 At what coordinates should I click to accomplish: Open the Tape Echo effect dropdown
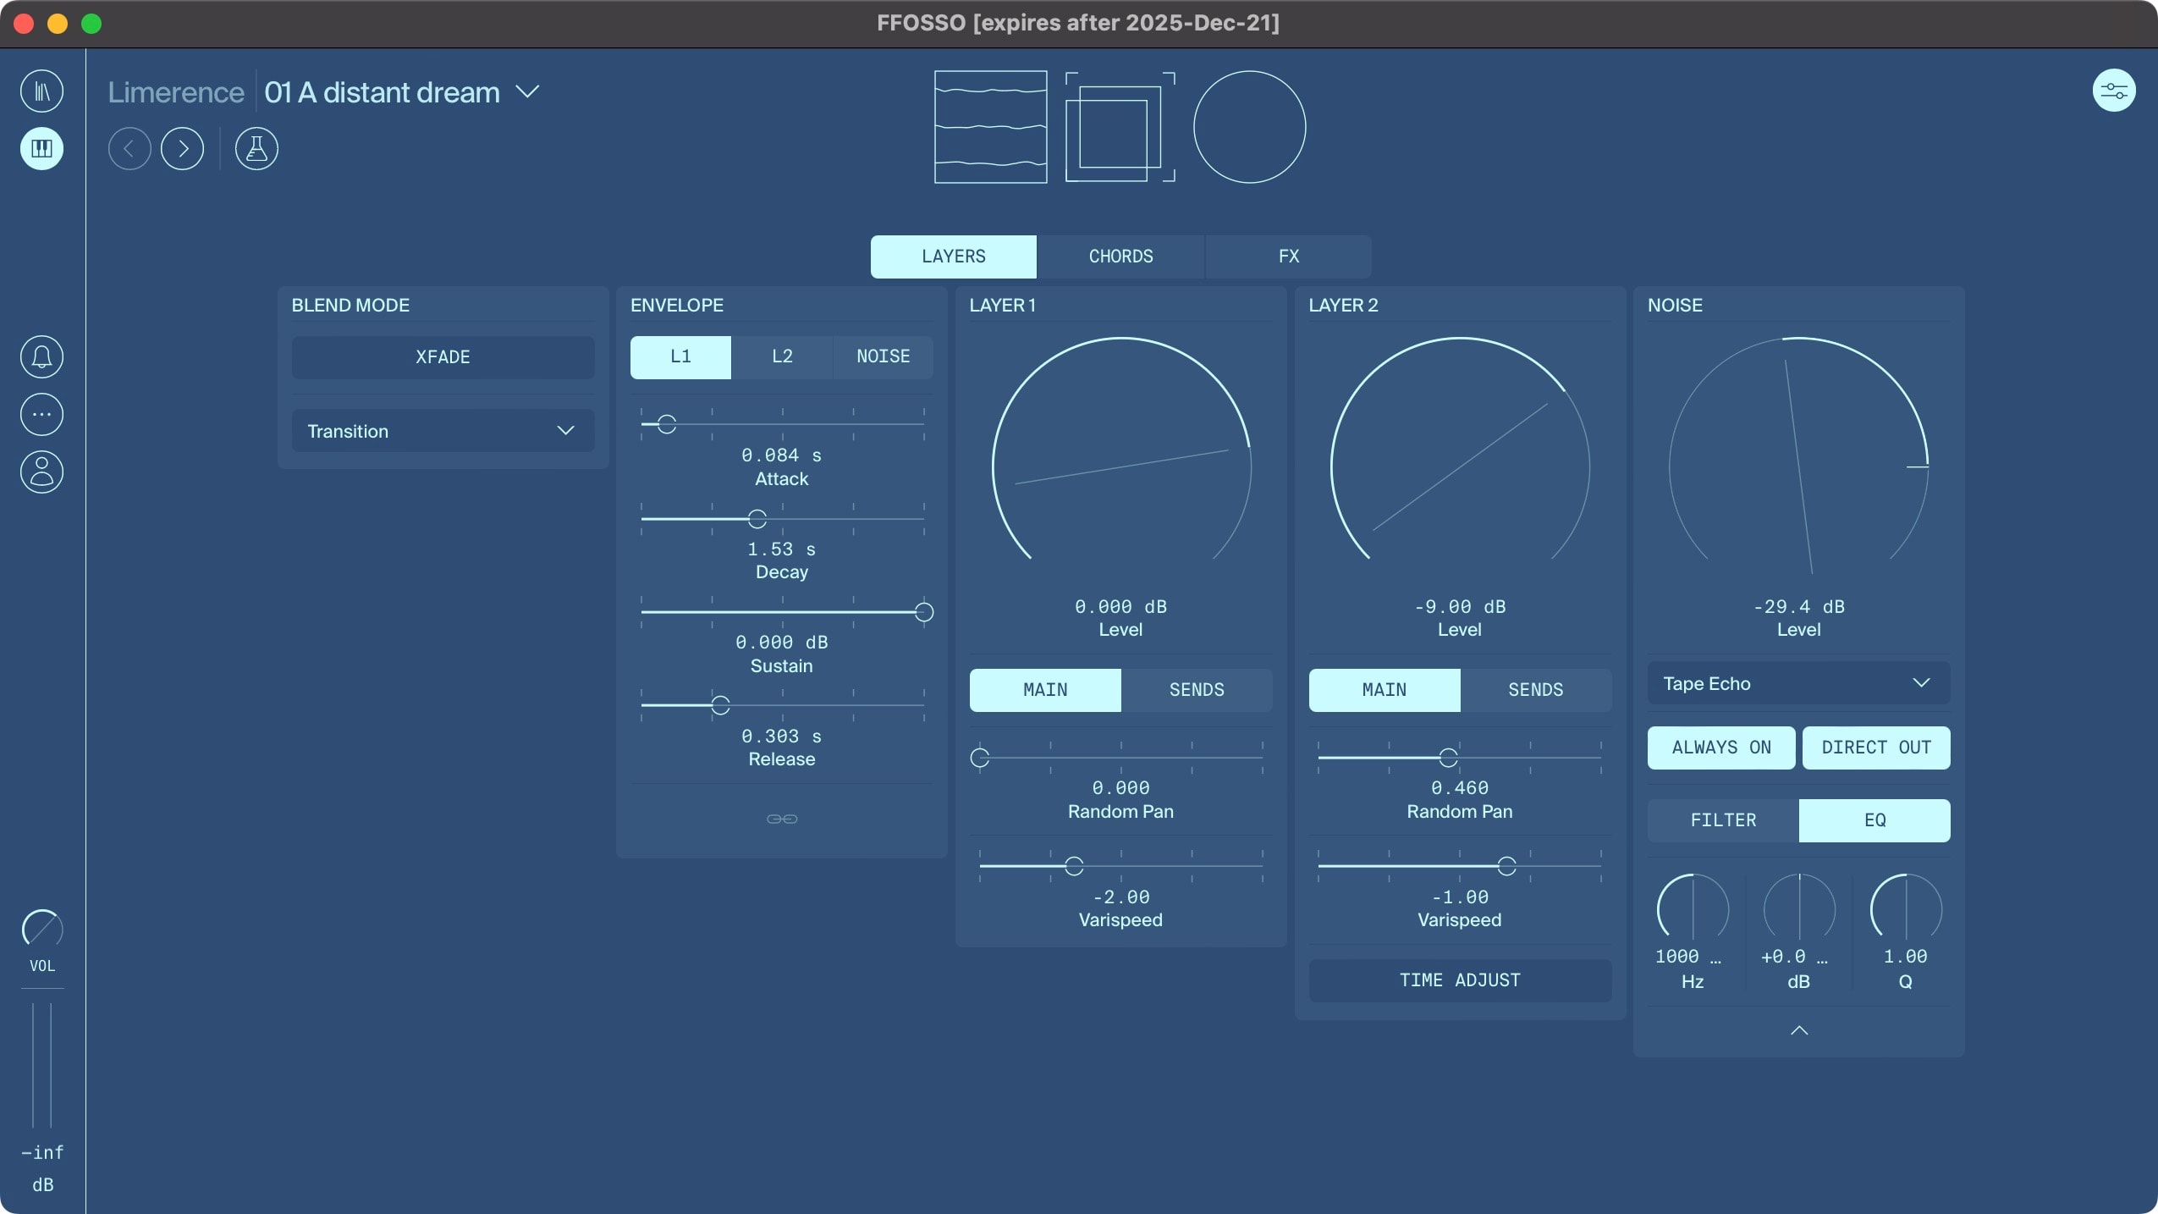pyautogui.click(x=1797, y=683)
